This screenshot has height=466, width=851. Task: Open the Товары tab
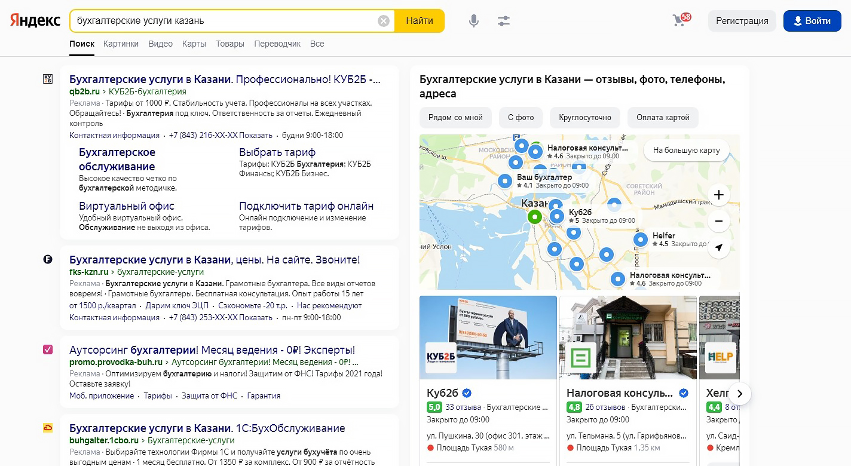[230, 44]
